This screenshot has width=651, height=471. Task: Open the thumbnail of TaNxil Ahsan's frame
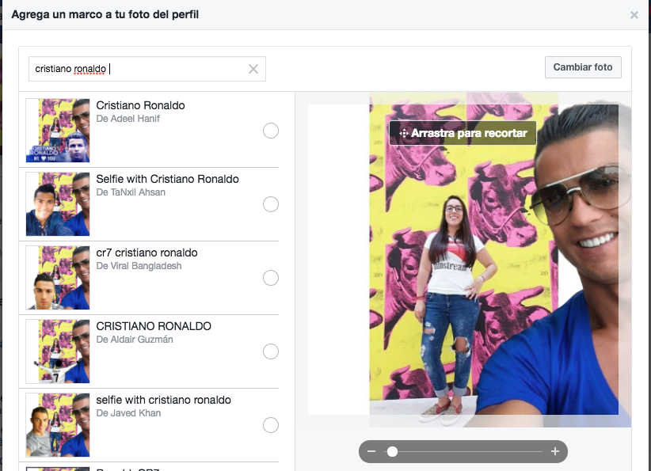58,204
